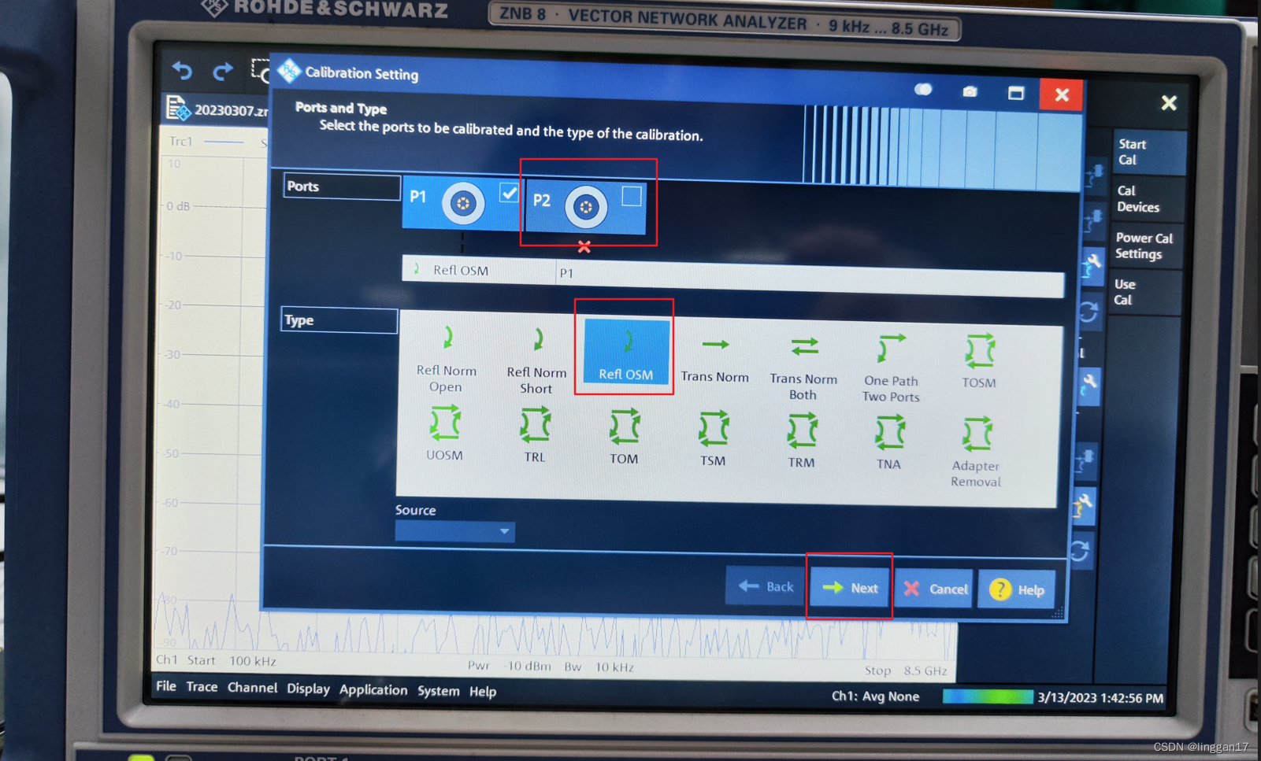This screenshot has width=1261, height=761.
Task: Click the Bw 10 kHz status entry
Action: (x=599, y=667)
